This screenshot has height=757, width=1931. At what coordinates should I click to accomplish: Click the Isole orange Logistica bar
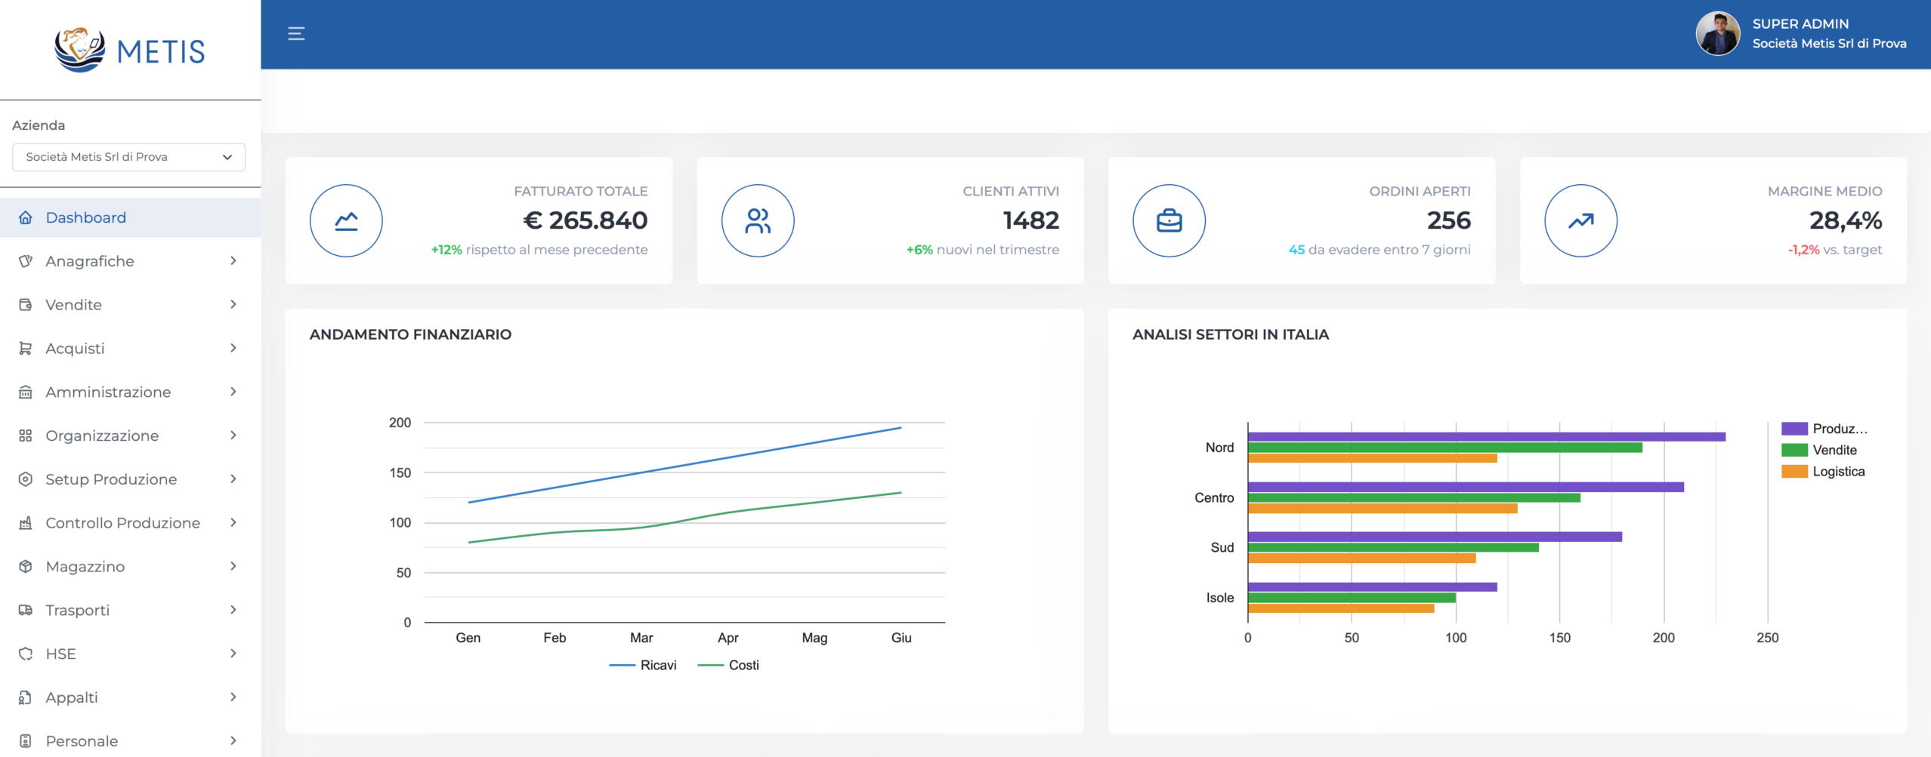point(1341,608)
